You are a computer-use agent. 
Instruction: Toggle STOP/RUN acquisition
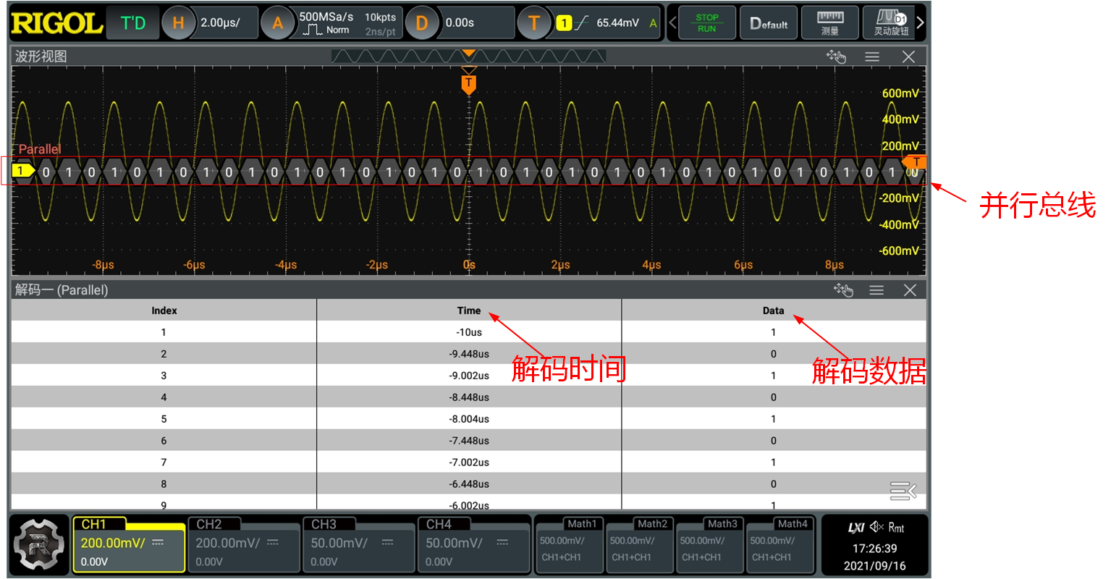coord(707,23)
